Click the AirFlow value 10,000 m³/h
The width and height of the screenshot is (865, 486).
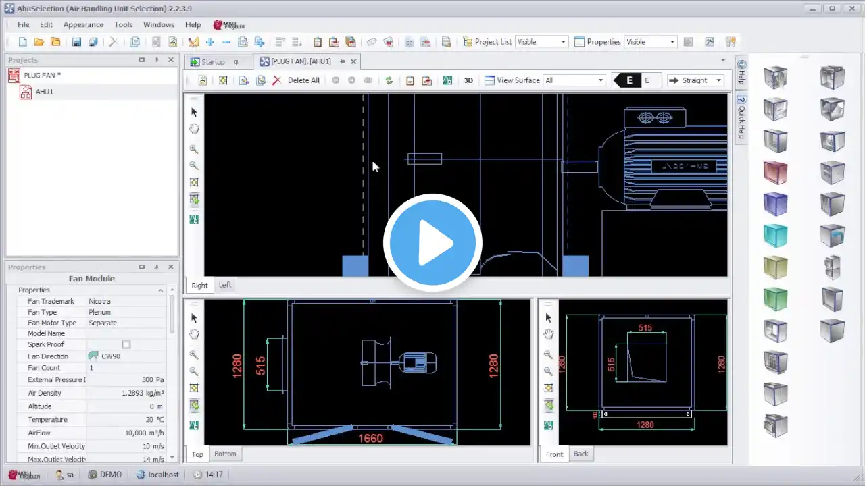[x=126, y=433]
